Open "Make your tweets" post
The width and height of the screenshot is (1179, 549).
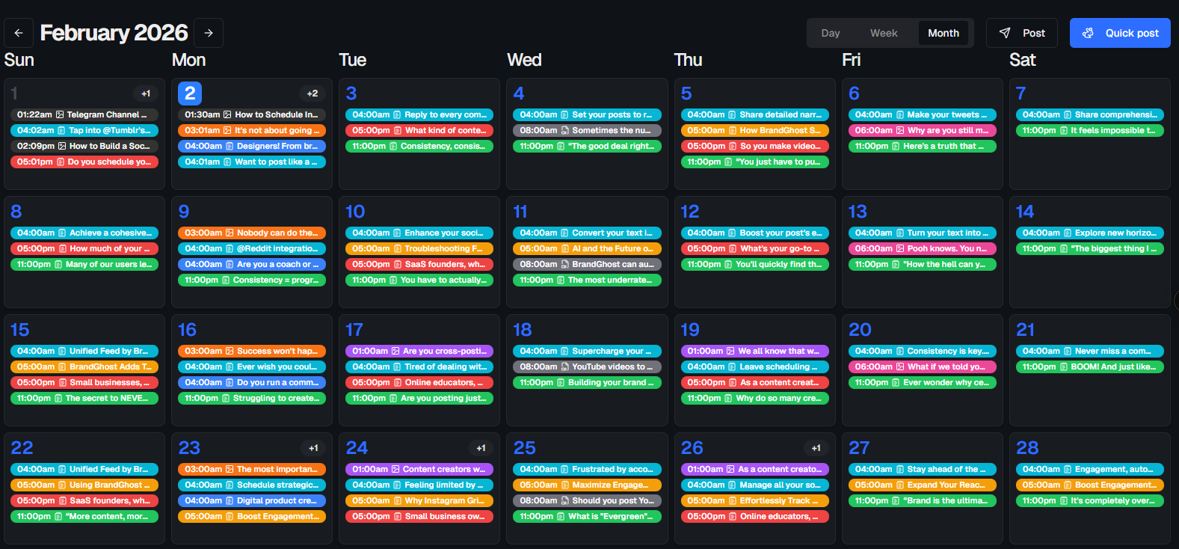click(923, 114)
